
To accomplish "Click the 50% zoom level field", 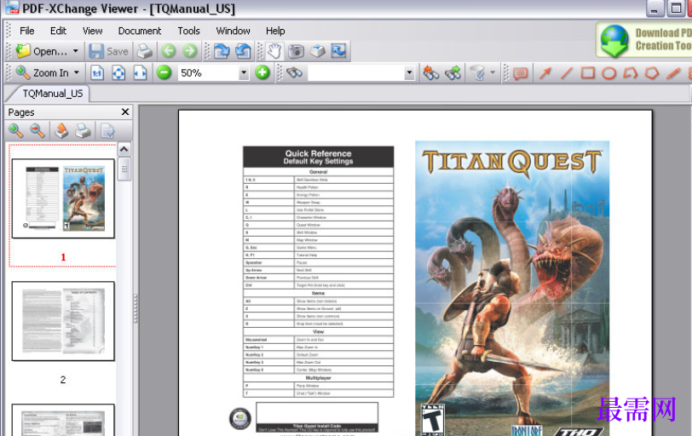I will [208, 72].
